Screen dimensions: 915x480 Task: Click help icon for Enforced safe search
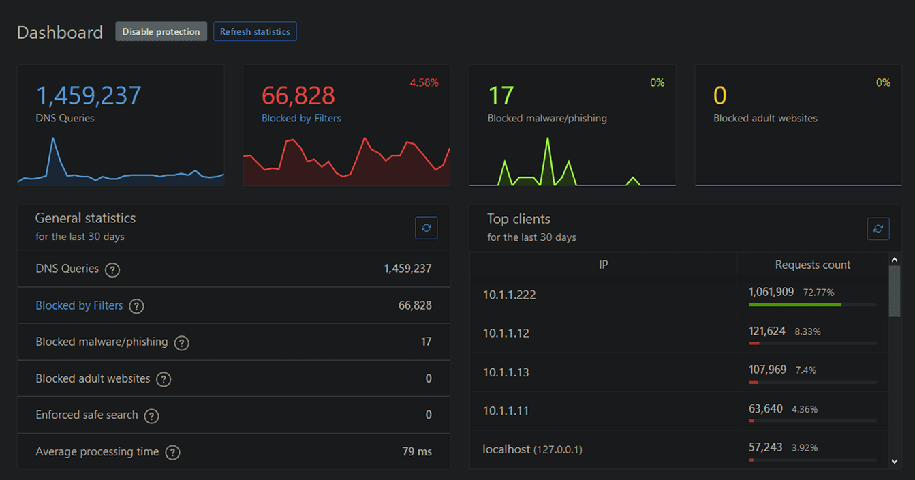[151, 415]
